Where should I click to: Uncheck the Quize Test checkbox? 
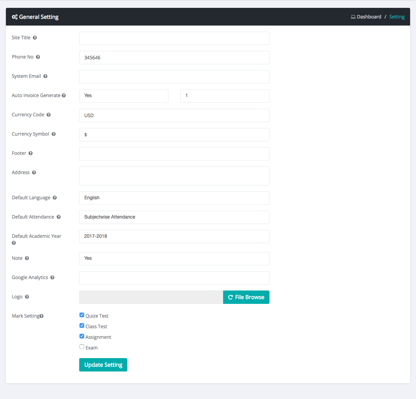coord(82,315)
